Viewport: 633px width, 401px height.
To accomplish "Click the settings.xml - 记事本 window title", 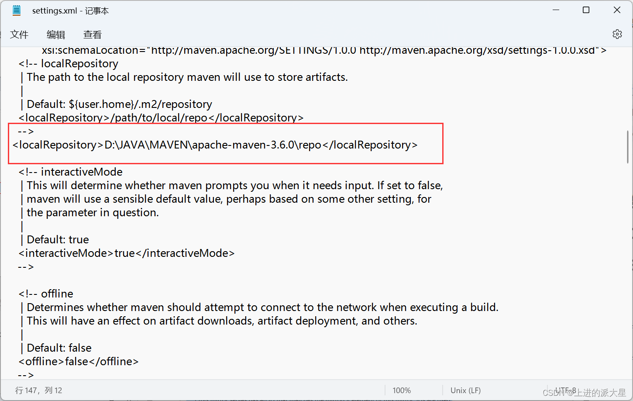I will pyautogui.click(x=70, y=11).
